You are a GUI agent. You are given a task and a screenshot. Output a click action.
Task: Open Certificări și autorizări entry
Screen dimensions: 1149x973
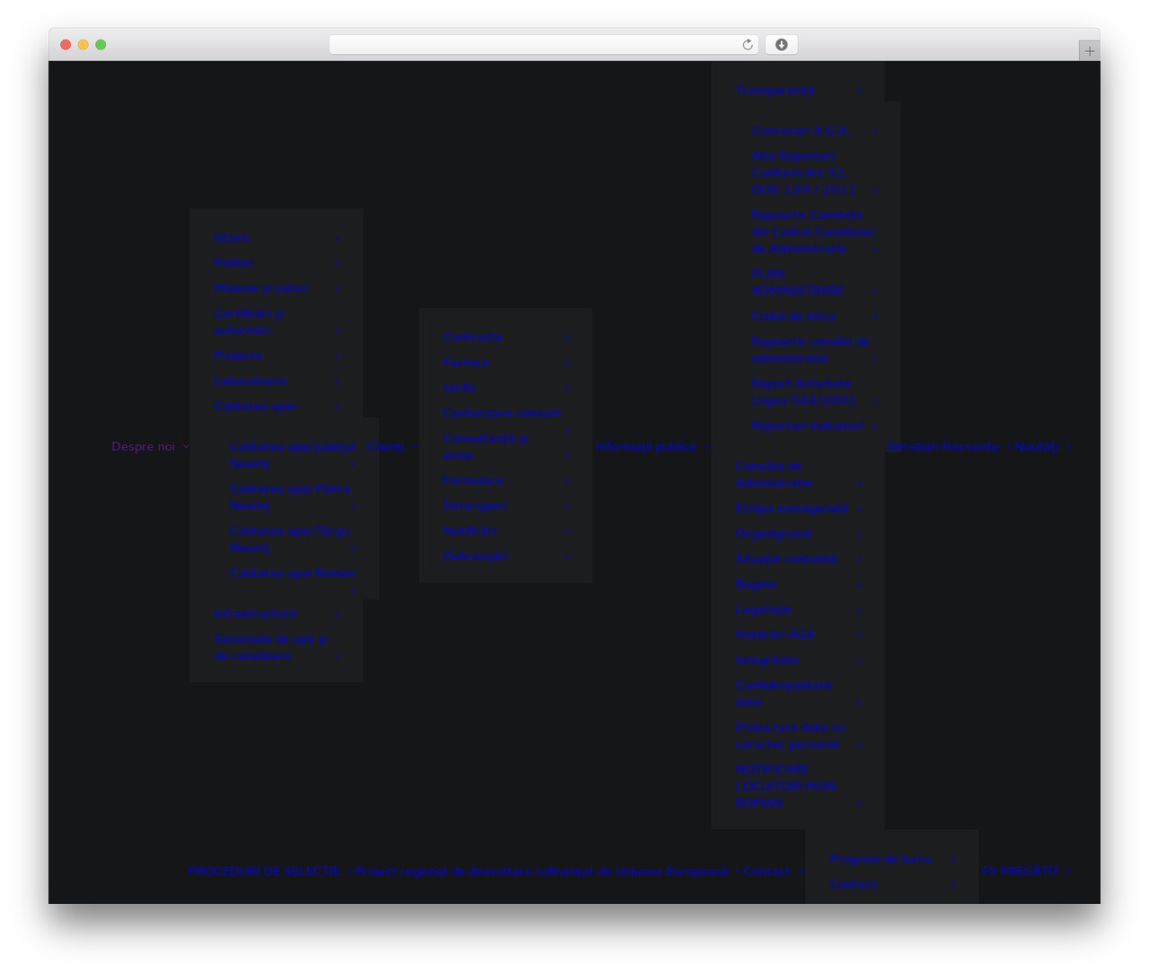[250, 321]
